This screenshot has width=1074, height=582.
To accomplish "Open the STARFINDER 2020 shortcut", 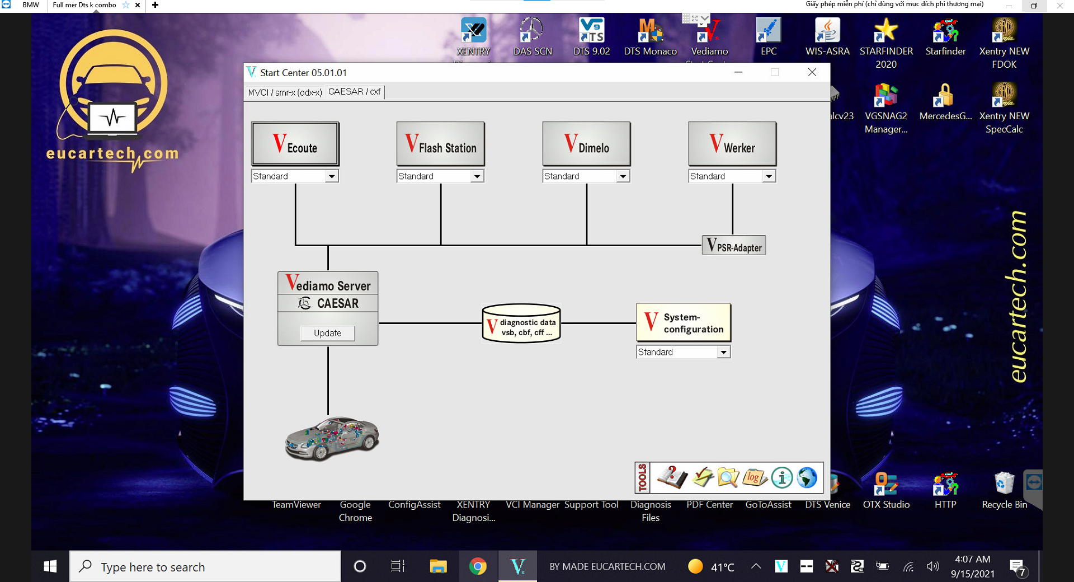I will pyautogui.click(x=886, y=43).
